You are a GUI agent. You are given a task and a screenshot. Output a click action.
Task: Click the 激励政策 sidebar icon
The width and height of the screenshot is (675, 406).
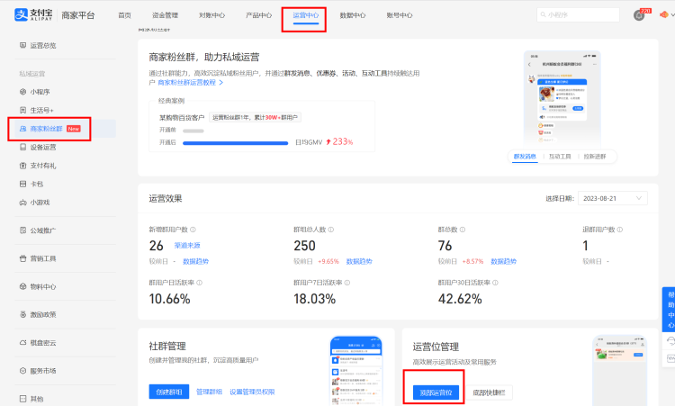tap(22, 314)
